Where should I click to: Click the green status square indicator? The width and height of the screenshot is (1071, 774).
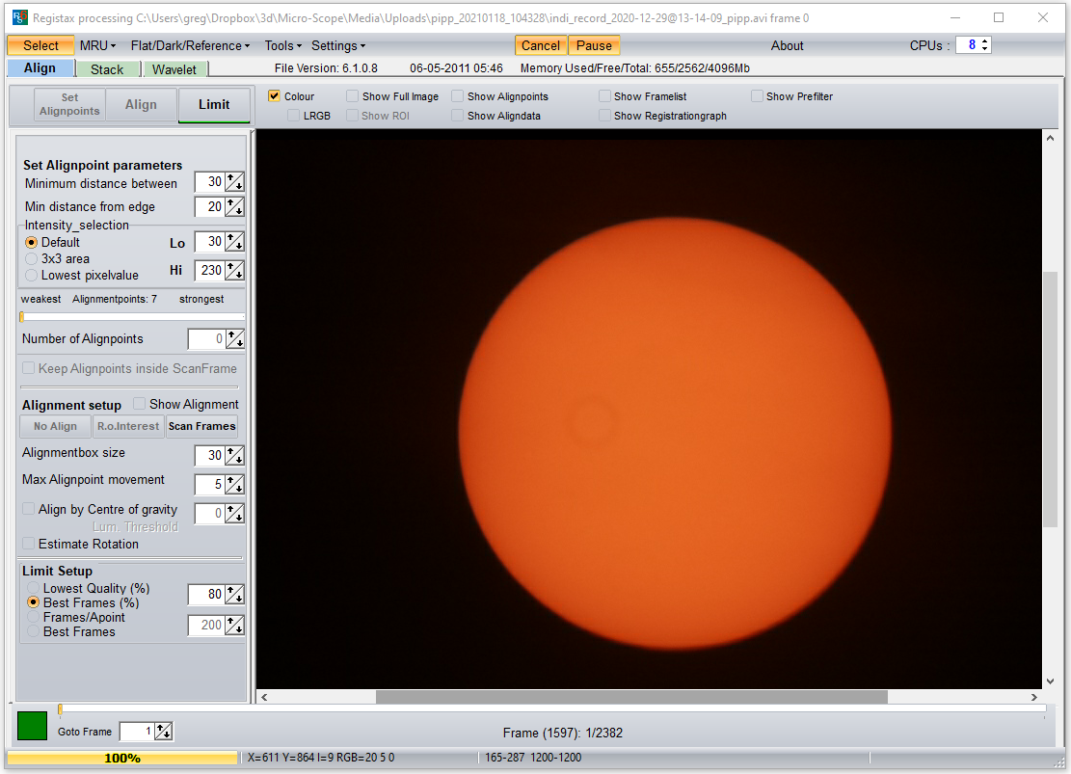[x=32, y=726]
